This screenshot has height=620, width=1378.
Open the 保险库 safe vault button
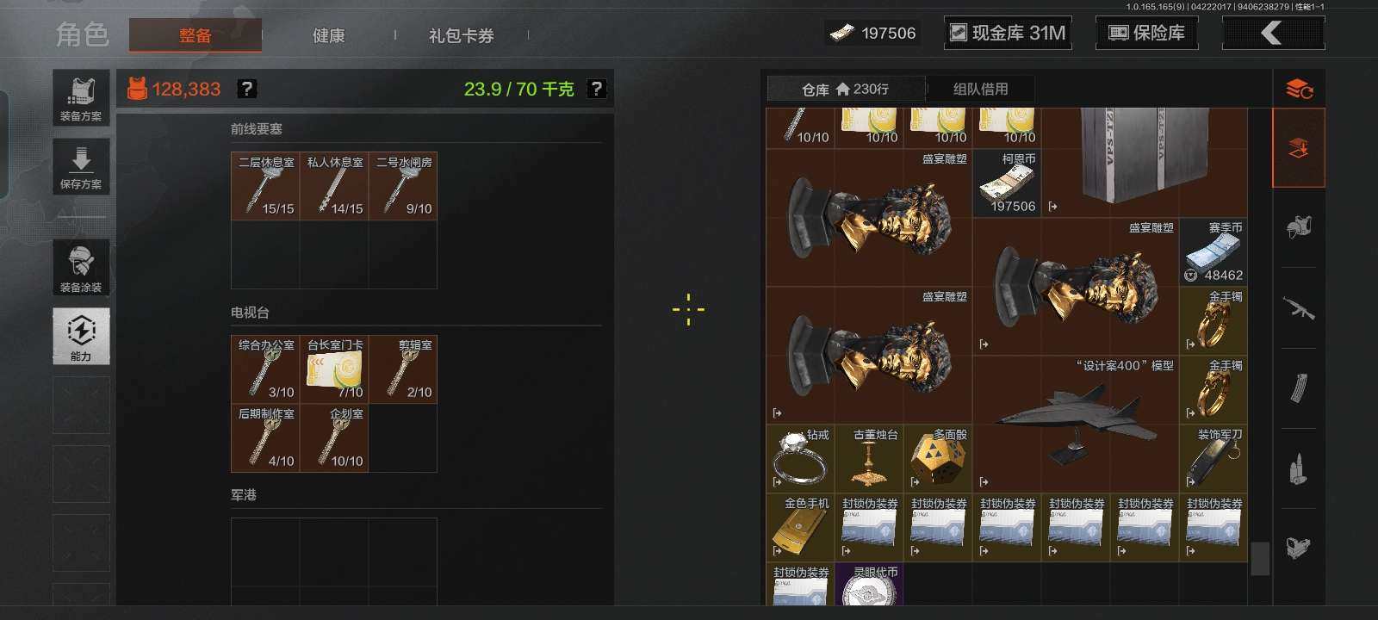(x=1146, y=33)
